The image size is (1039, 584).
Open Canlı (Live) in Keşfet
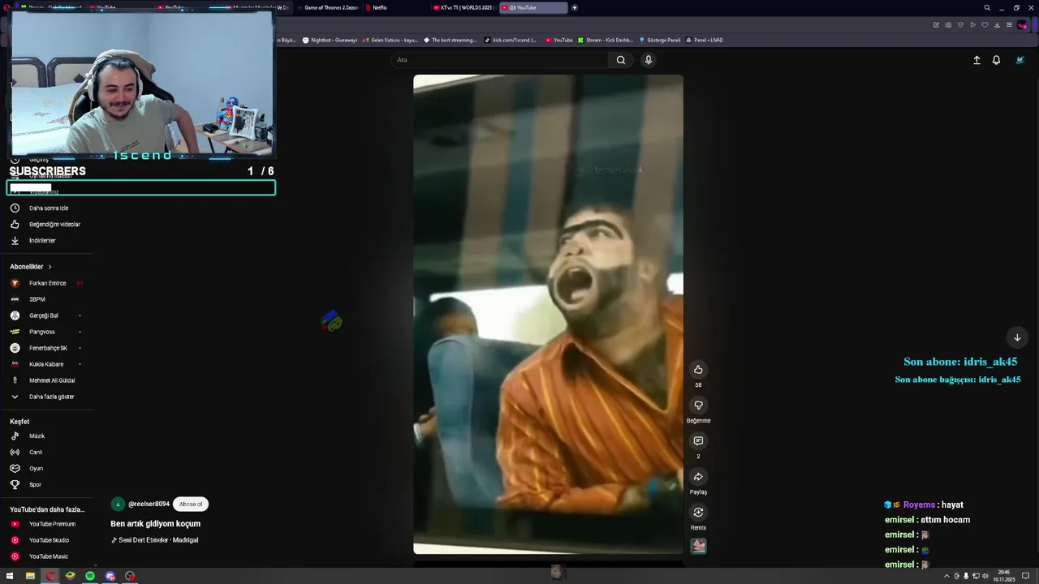36,453
